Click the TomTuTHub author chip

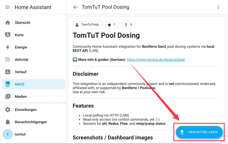(x=88, y=25)
